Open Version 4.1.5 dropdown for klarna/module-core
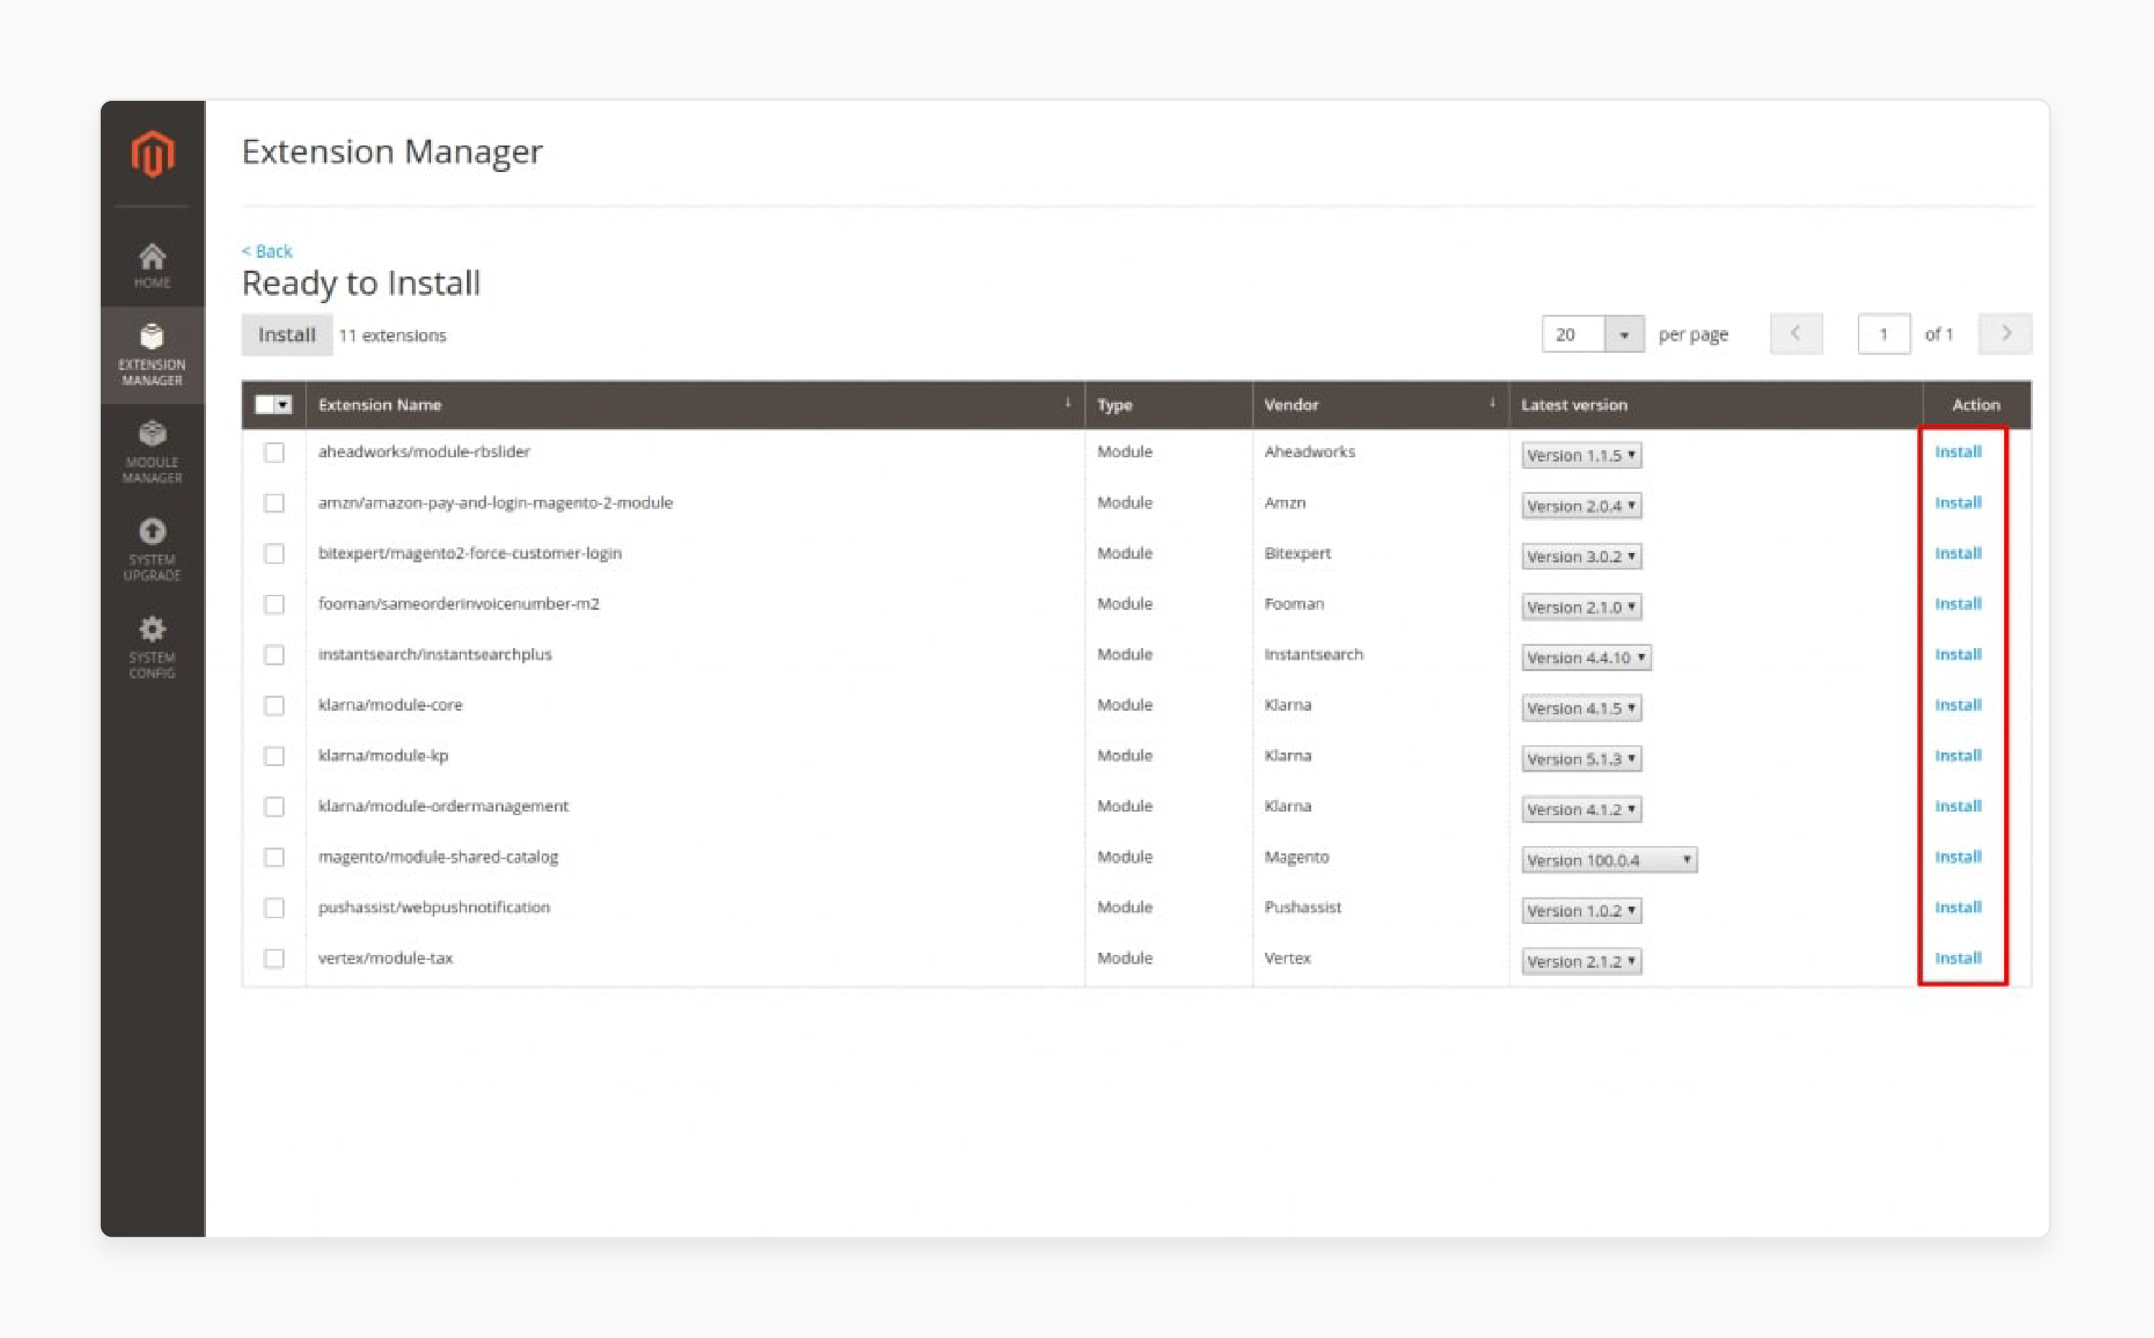The height and width of the screenshot is (1338, 2154). coord(1581,708)
